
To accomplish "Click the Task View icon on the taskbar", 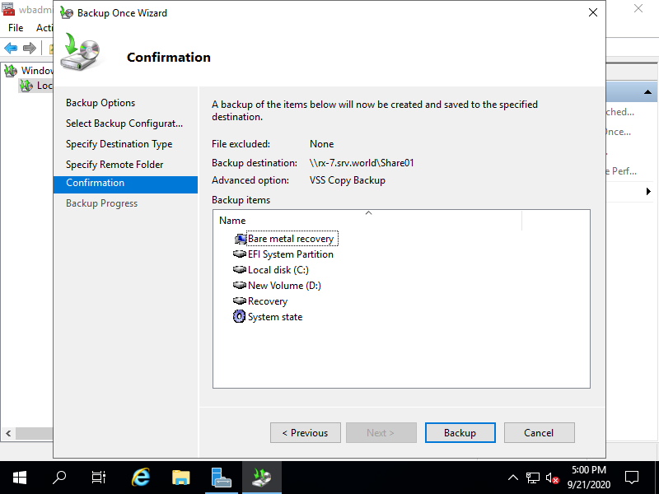I will [98, 477].
